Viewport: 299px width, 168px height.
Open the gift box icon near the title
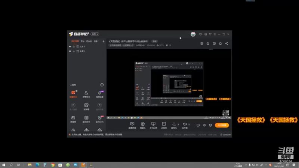point(202,43)
